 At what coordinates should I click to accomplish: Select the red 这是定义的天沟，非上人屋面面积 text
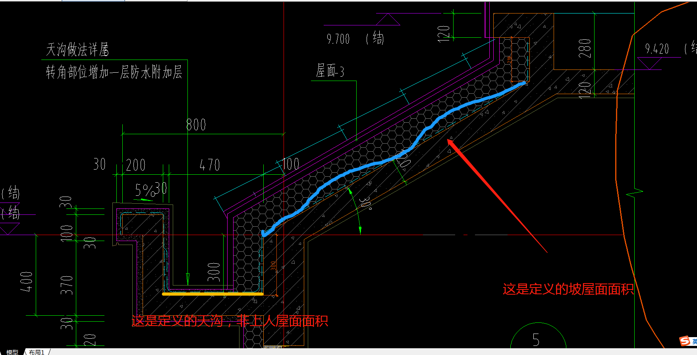click(230, 320)
